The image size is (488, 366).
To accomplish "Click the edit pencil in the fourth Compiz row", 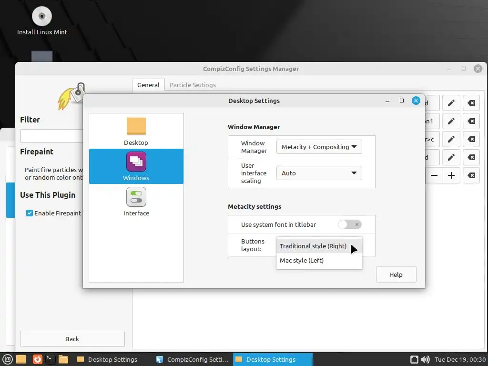I will (451, 157).
